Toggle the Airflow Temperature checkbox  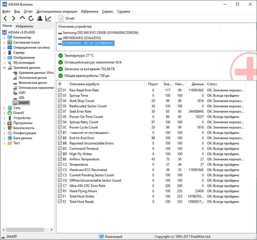tap(60, 159)
